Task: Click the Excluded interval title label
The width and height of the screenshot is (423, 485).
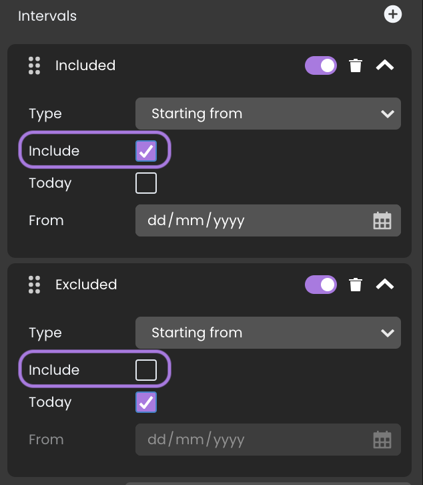Action: (86, 285)
